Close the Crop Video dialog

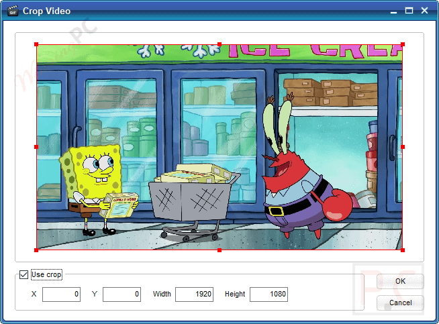(424, 11)
